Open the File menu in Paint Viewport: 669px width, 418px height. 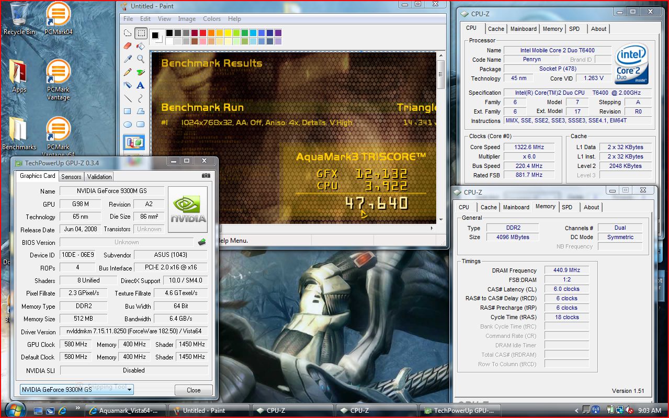(128, 18)
